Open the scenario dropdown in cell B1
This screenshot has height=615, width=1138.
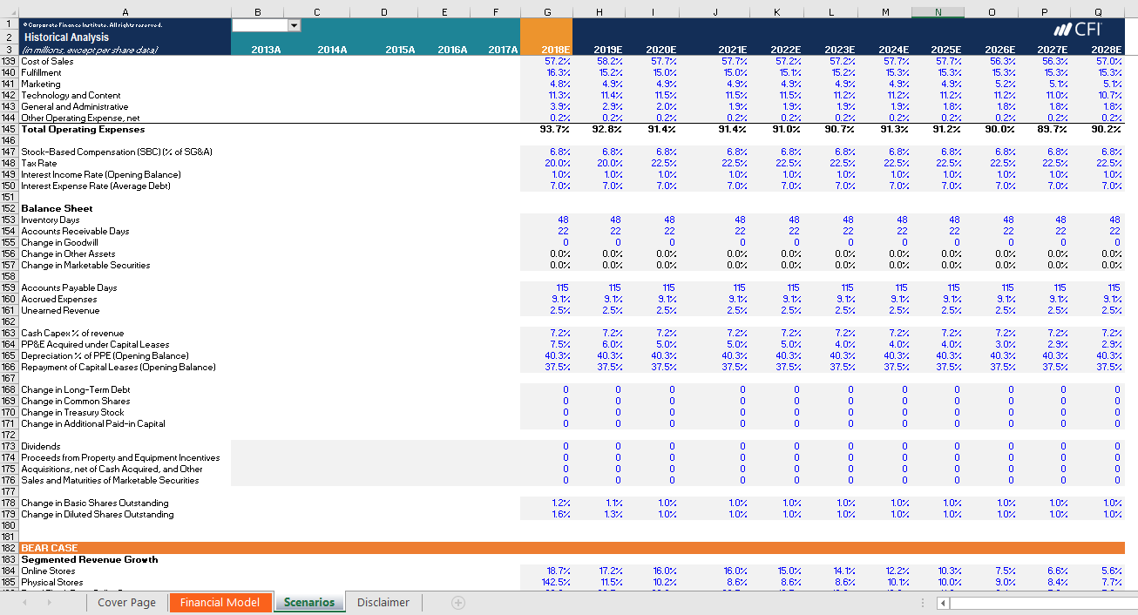[295, 25]
